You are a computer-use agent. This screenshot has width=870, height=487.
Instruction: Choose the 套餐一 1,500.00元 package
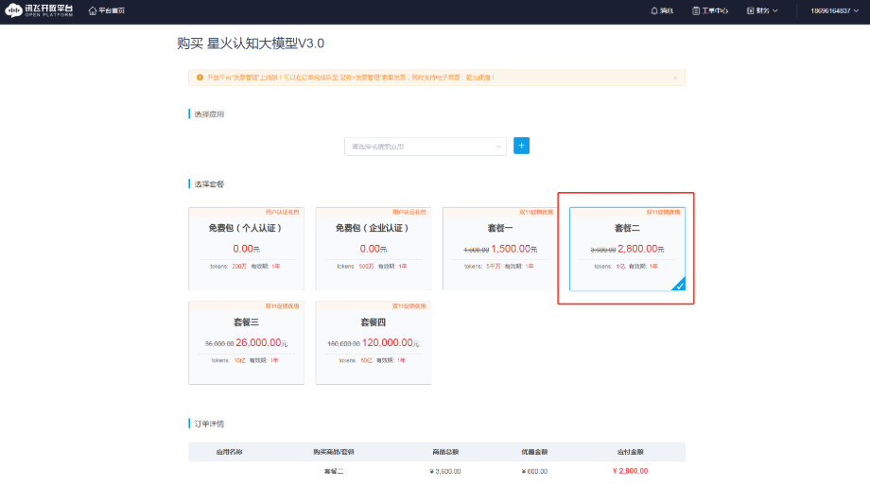point(499,248)
